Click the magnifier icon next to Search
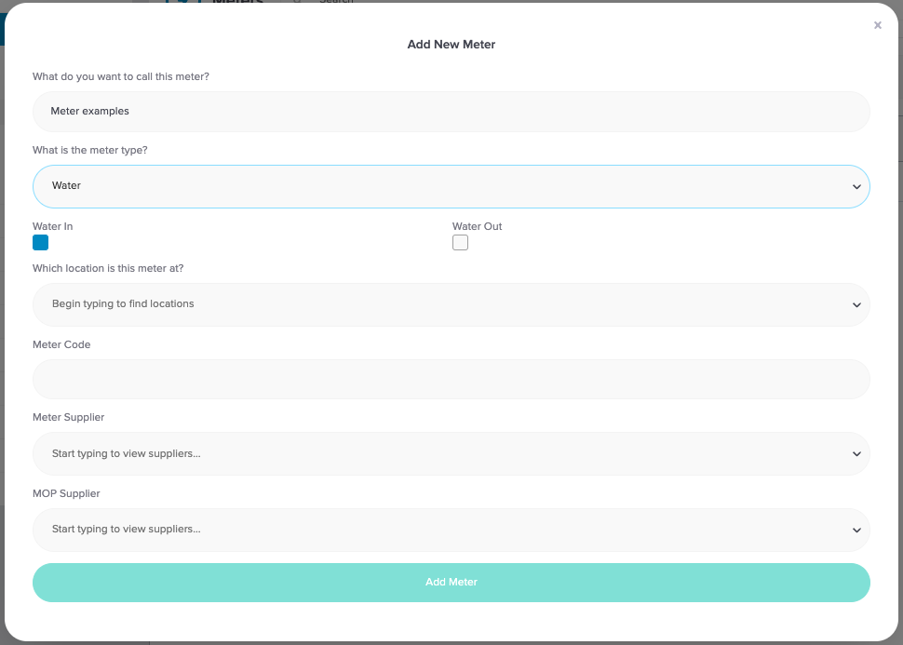The height and width of the screenshot is (645, 903). [x=296, y=2]
